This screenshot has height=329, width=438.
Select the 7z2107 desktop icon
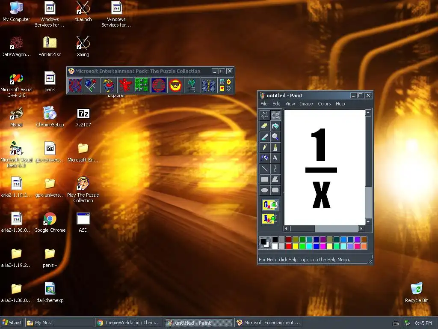point(83,117)
